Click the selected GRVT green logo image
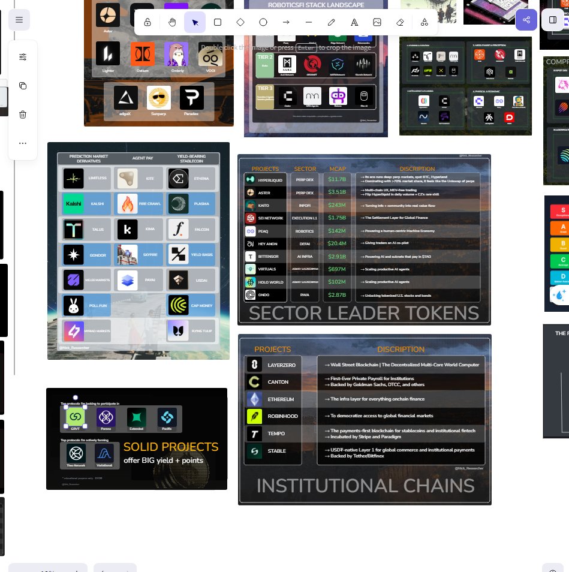The width and height of the screenshot is (569, 572). click(x=76, y=417)
